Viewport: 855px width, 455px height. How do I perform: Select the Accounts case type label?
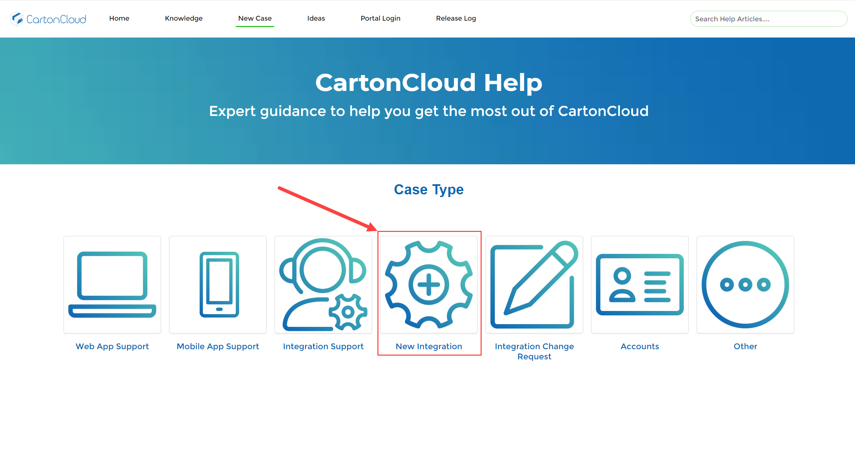point(640,346)
